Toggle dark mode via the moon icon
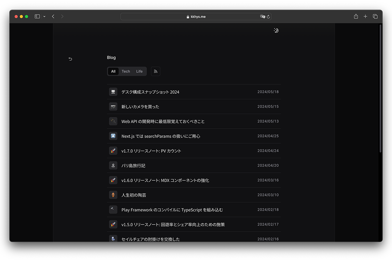The width and height of the screenshot is (392, 261). point(276,30)
